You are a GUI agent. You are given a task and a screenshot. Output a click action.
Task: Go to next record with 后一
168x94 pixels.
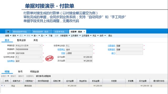tap(43, 36)
